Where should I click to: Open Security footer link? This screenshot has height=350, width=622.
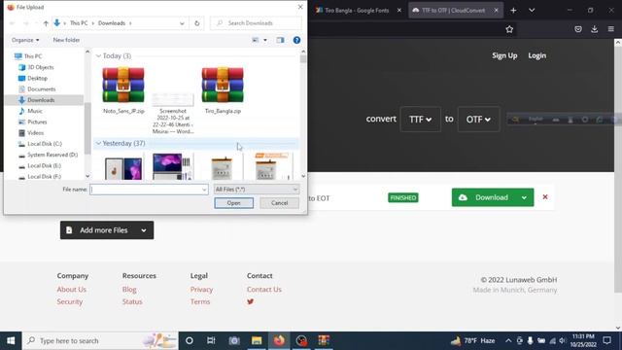click(x=70, y=301)
